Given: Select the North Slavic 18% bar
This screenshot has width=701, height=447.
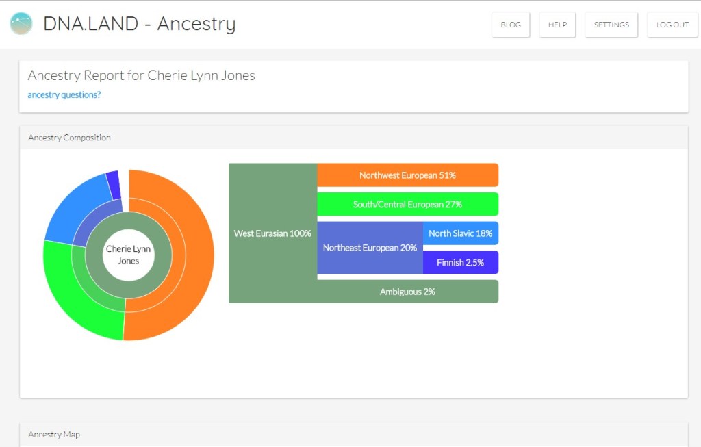Looking at the screenshot, I should (x=460, y=233).
